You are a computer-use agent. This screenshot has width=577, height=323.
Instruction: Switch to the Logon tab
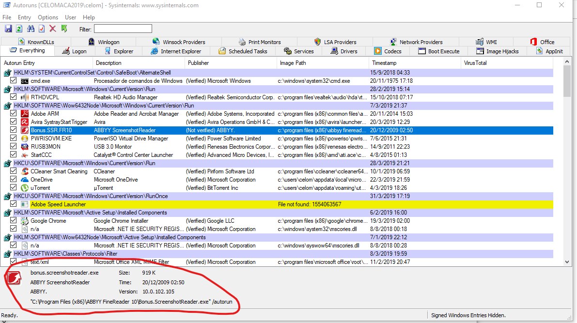(x=74, y=51)
